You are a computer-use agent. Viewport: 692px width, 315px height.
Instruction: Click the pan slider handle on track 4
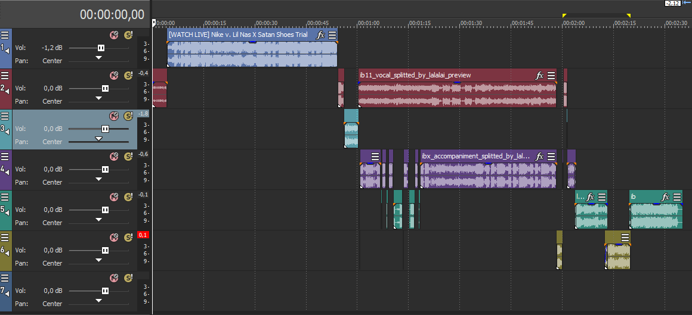point(99,179)
